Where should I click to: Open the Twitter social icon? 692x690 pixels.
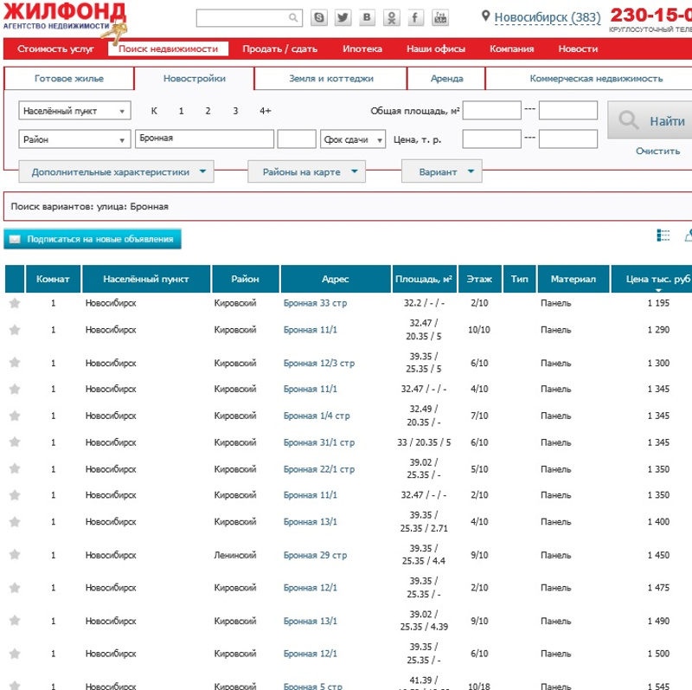[343, 18]
